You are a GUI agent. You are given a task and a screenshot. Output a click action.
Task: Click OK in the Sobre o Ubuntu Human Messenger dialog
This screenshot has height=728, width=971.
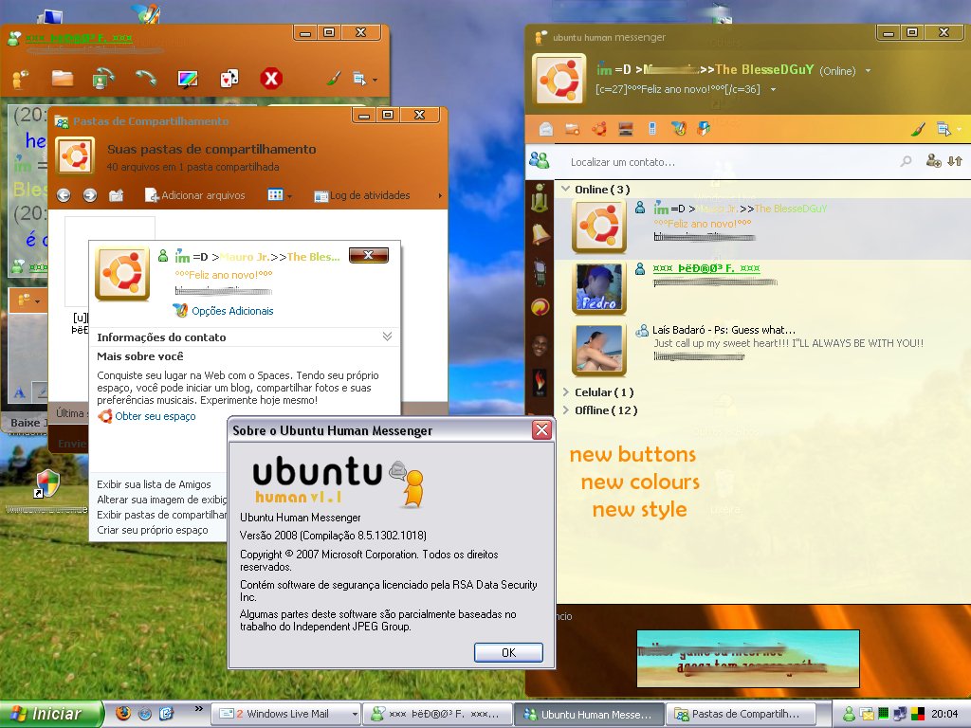pos(508,652)
